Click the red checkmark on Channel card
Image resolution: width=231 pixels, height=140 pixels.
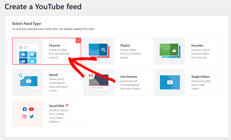coord(78,41)
